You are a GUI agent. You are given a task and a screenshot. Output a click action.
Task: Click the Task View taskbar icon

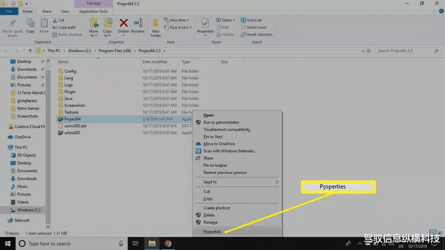coord(135,243)
